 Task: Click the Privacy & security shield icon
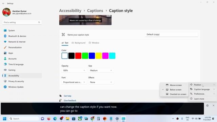[x=5, y=81]
